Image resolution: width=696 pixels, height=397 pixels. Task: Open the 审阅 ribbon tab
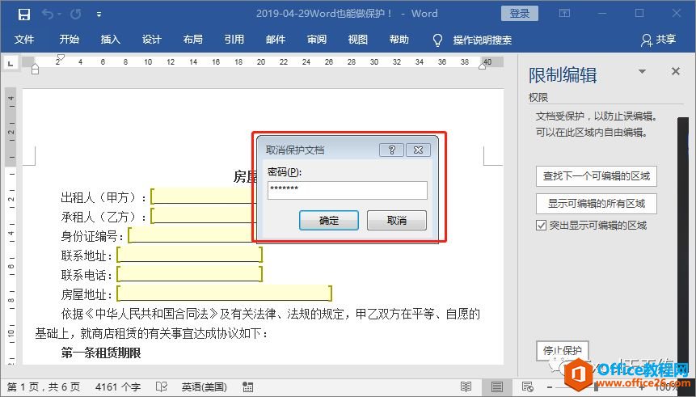[317, 40]
